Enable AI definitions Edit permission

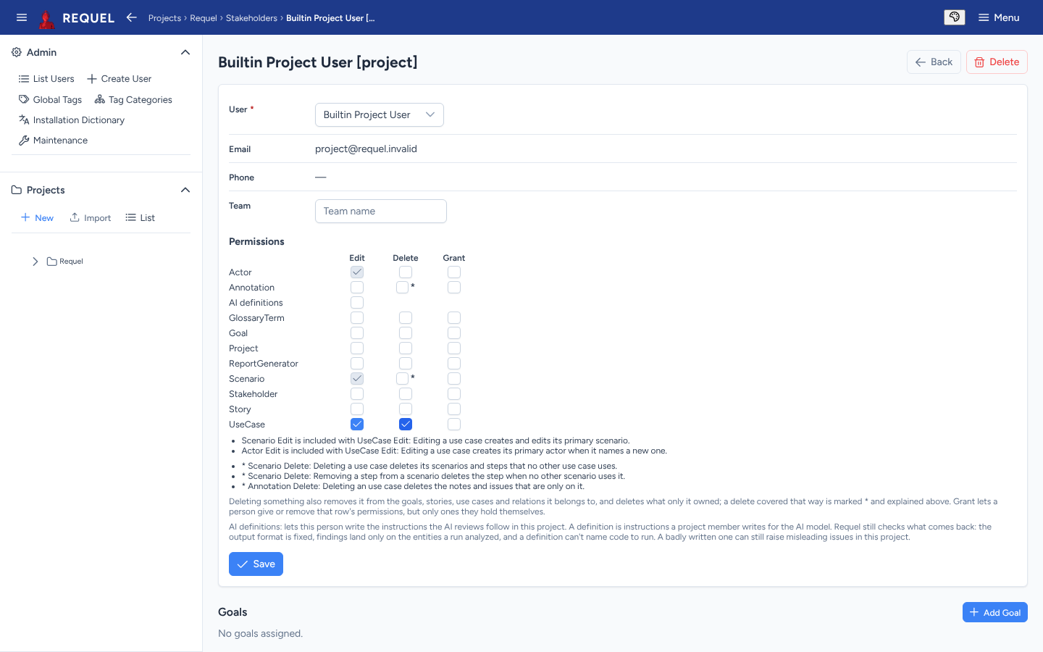click(x=357, y=303)
